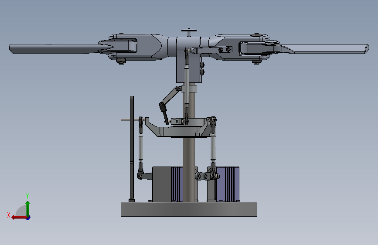The image size is (378, 245).
Task: Select the left servo pushrod
Action: coord(141,147)
